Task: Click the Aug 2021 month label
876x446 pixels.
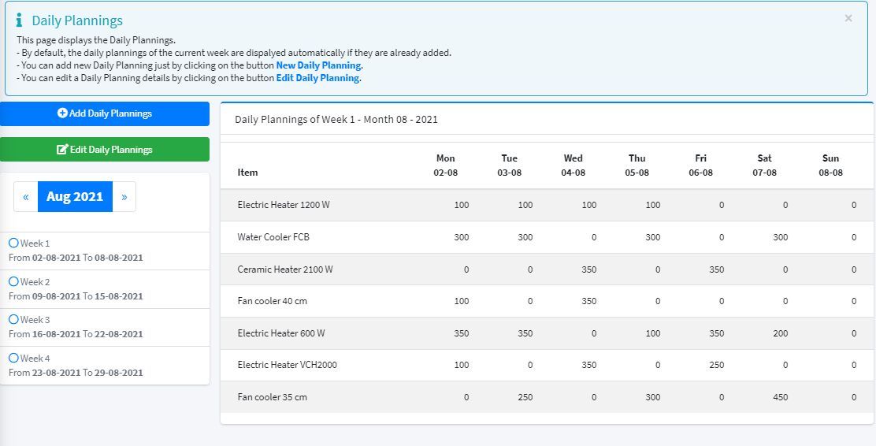Action: pos(75,197)
